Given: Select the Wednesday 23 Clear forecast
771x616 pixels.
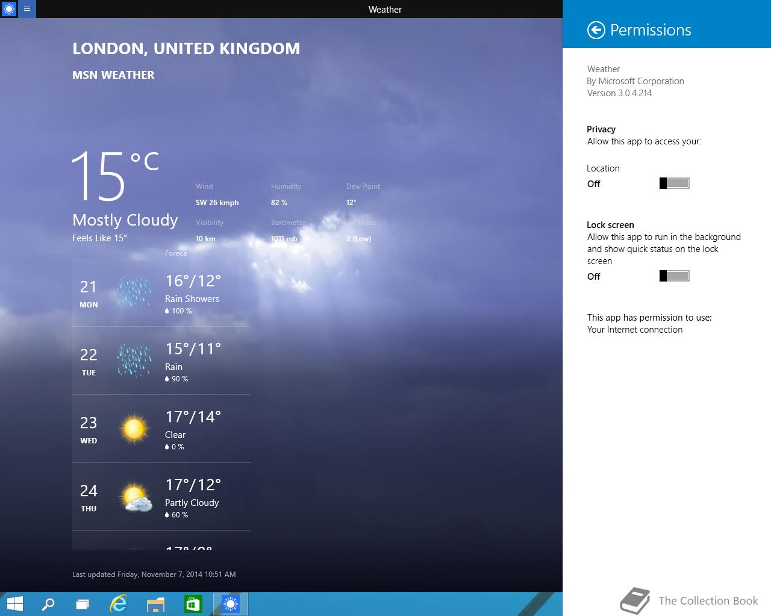Looking at the screenshot, I should tap(161, 429).
